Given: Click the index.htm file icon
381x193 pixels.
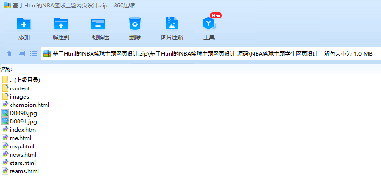Looking at the screenshot, I should (x=5, y=129).
